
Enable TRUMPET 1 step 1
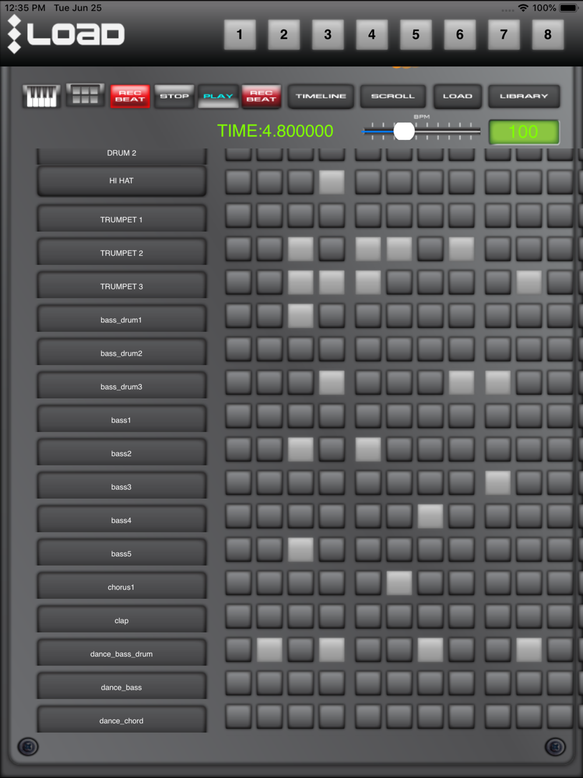click(x=238, y=216)
